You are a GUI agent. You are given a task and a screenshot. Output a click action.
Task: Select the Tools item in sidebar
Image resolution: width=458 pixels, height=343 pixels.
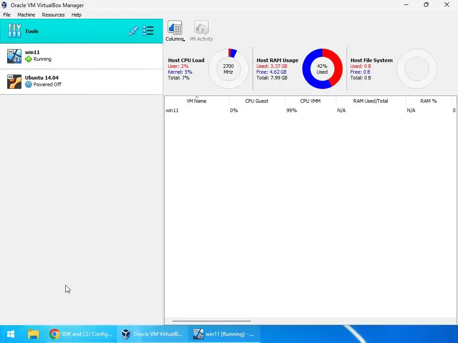point(81,31)
